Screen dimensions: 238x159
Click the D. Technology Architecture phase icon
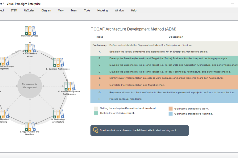tap(58, 113)
